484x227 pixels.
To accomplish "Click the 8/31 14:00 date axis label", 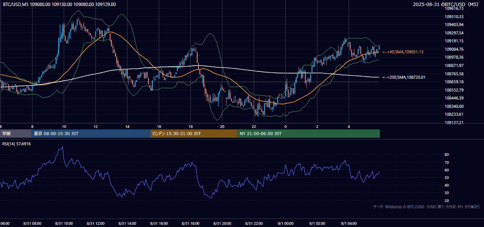I will (127, 224).
